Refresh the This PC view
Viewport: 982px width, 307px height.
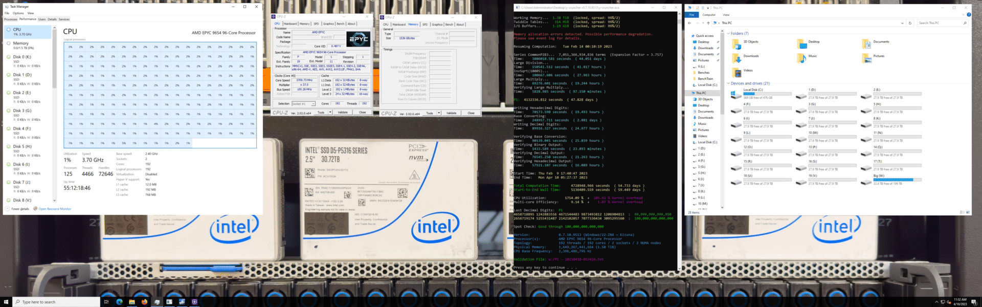(910, 23)
